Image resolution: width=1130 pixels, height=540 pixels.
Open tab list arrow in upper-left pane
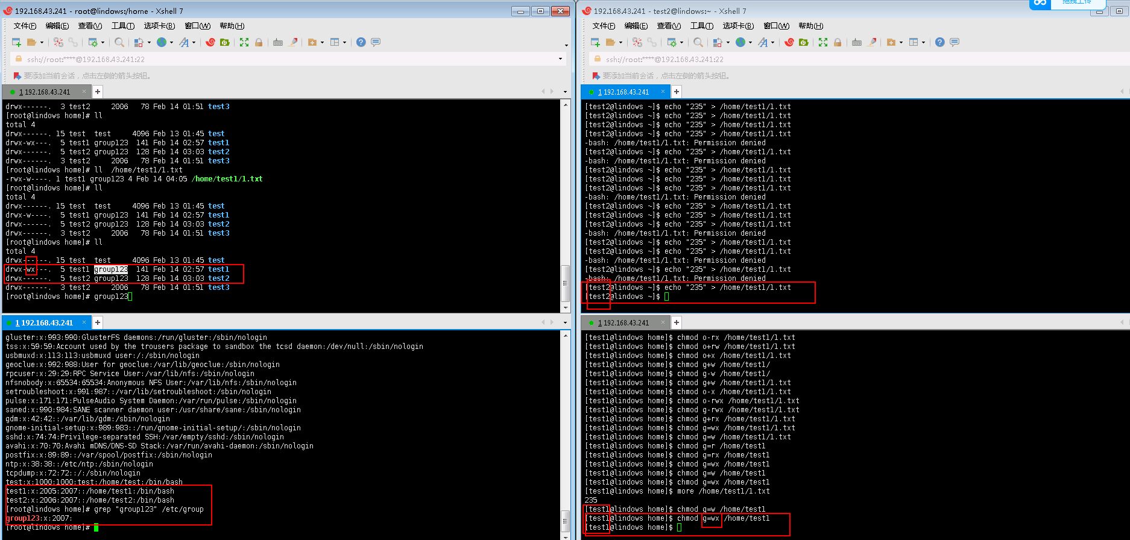tap(565, 92)
